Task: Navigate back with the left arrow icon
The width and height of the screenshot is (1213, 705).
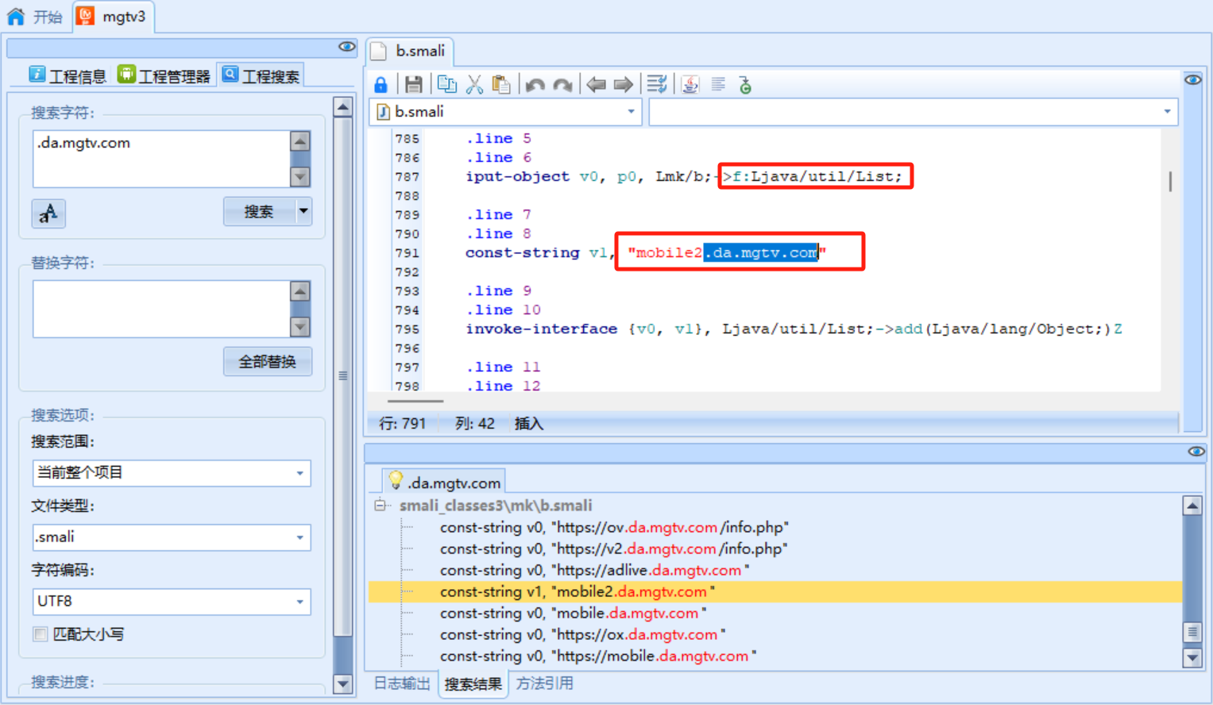Action: point(597,84)
